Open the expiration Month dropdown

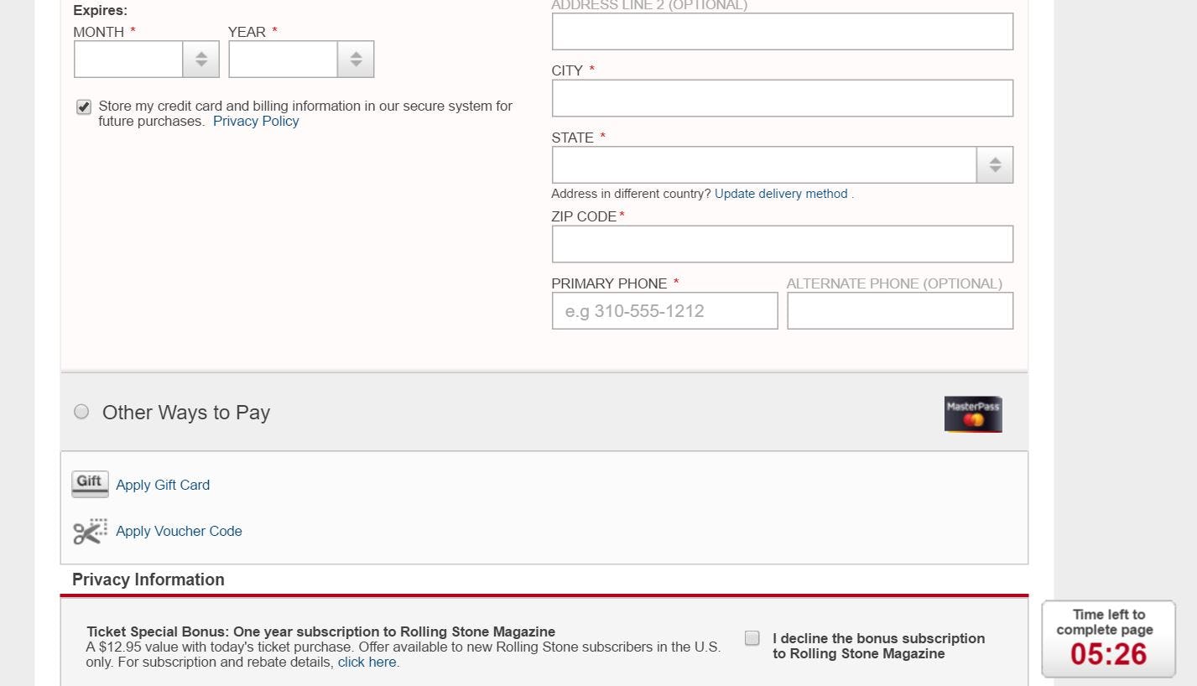[146, 60]
